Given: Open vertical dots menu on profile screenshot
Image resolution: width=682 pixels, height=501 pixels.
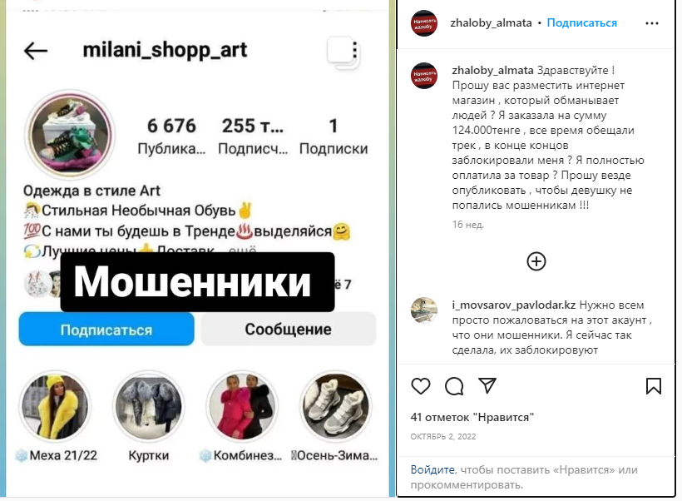Looking at the screenshot, I should pyautogui.click(x=355, y=50).
